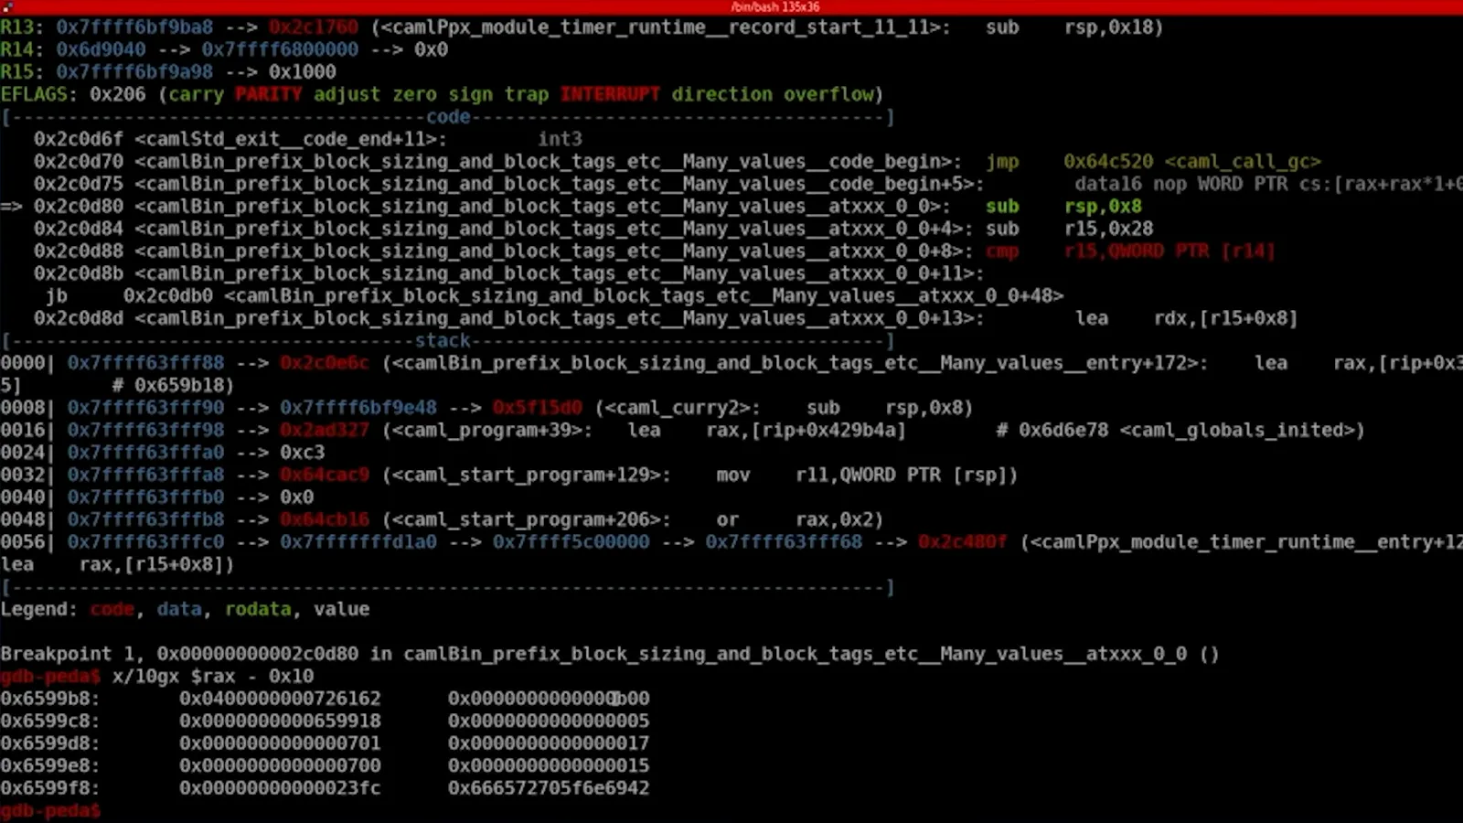Click the red cmp mnemonic

[1002, 251]
